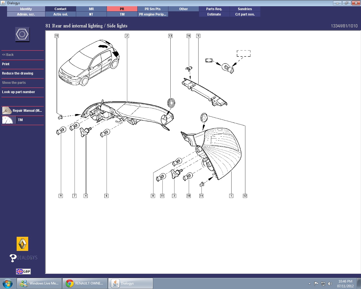This screenshot has height=289, width=361.
Task: Open the Renault diamond logo
Action: coord(23,244)
